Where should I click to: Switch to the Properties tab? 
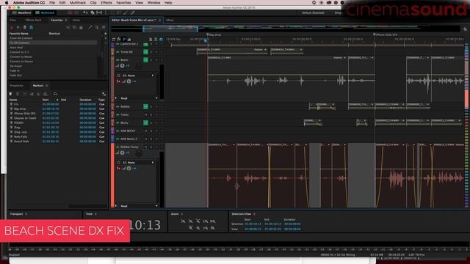coord(16,86)
